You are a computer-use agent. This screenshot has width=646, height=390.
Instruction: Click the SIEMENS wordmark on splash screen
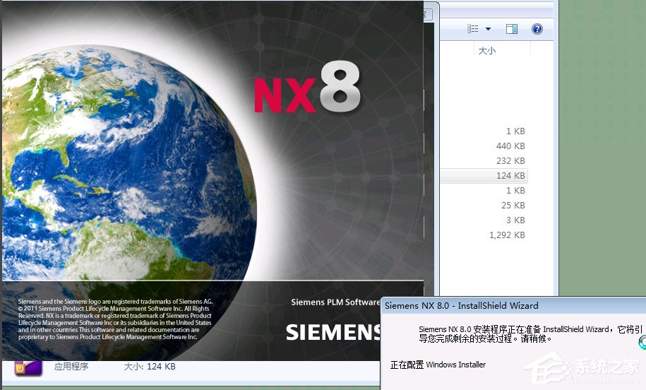[334, 332]
